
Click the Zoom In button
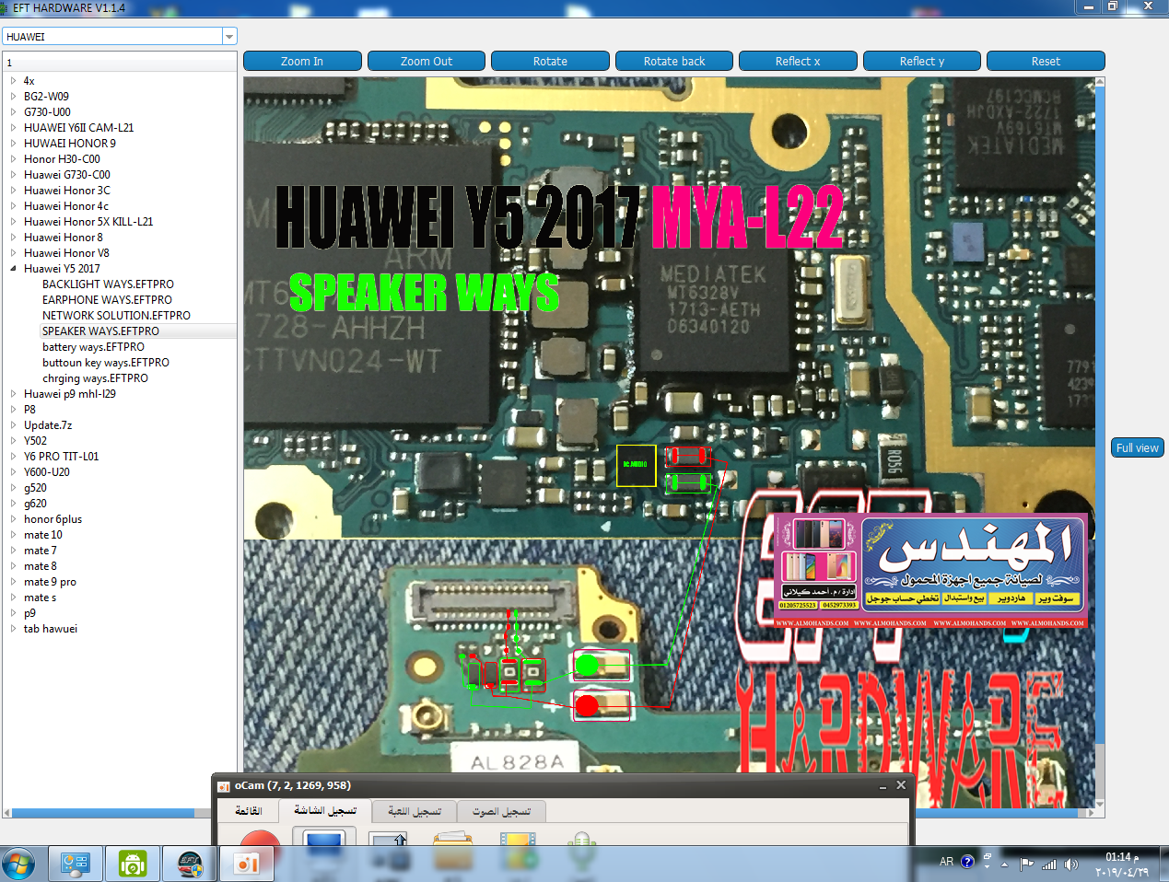(302, 61)
